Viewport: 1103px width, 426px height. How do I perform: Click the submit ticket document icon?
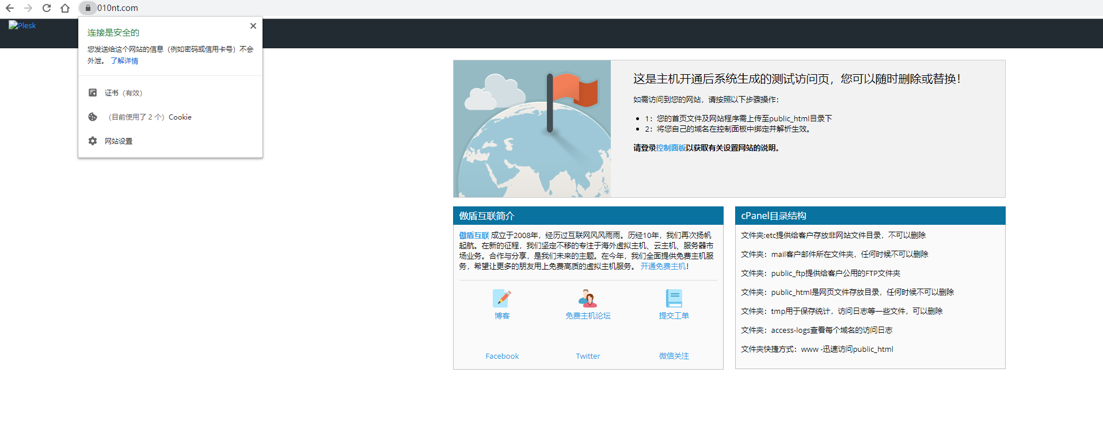pyautogui.click(x=674, y=298)
